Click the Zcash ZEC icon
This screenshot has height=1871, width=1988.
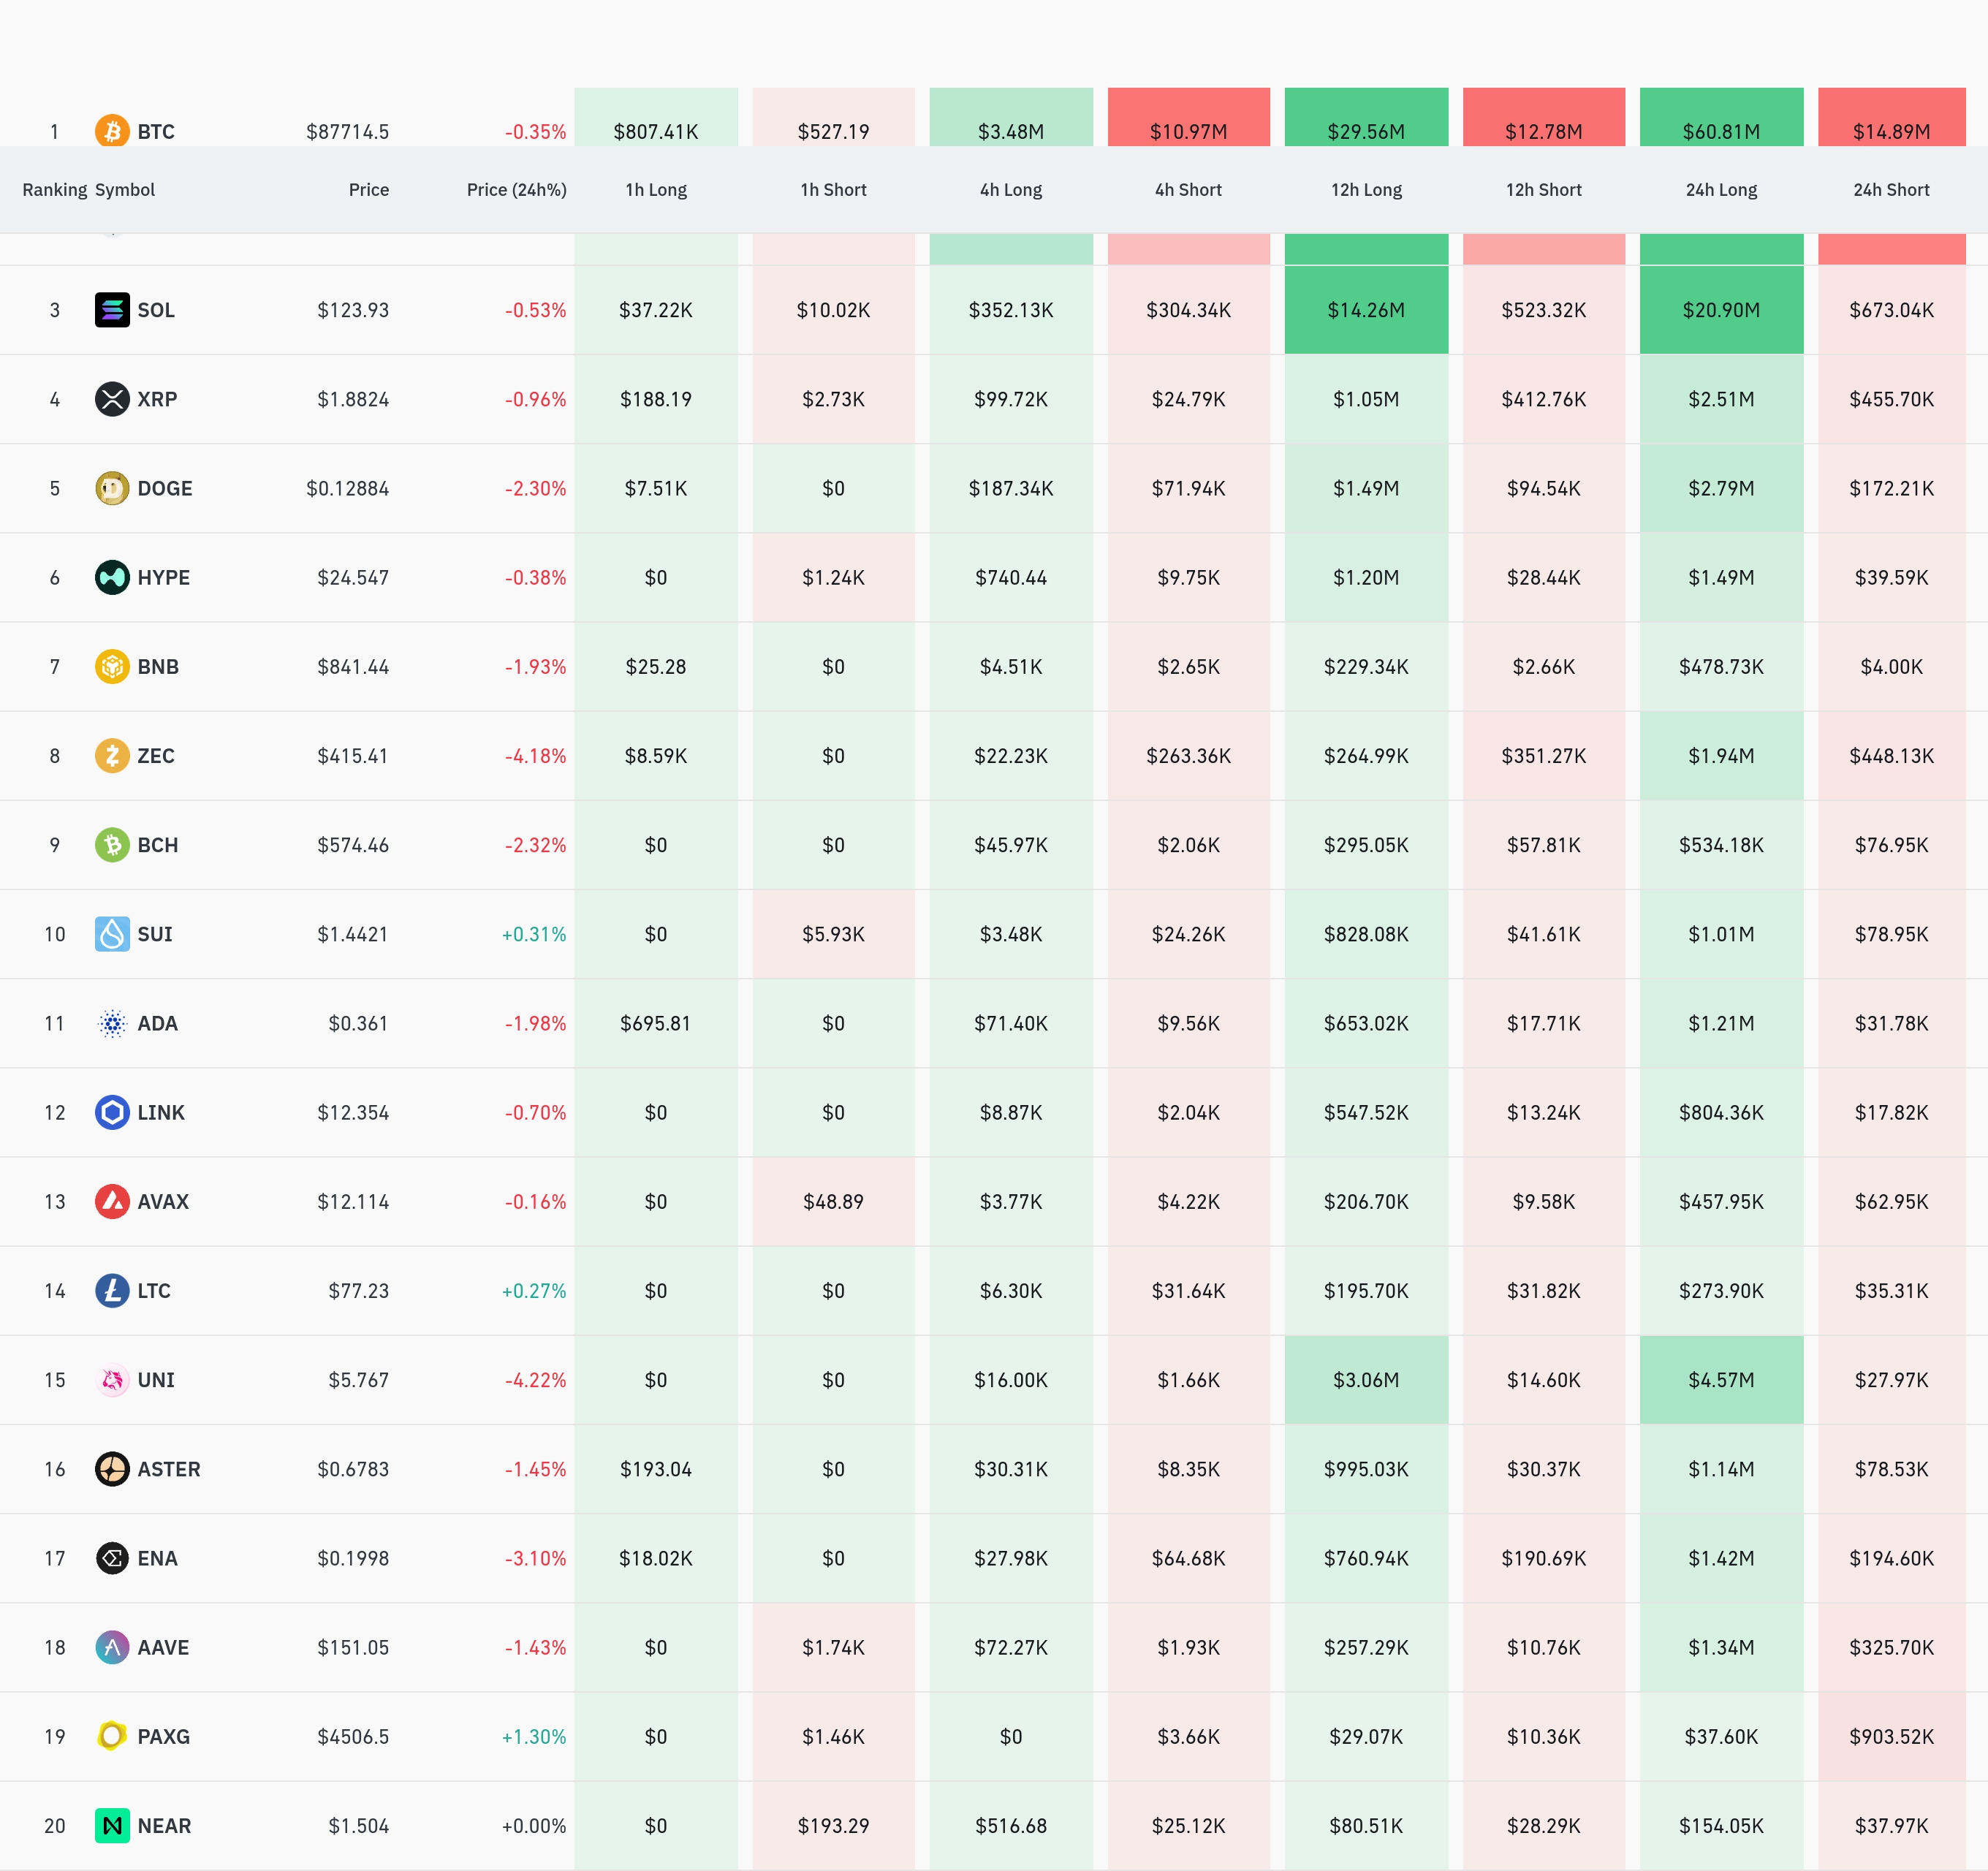tap(112, 755)
